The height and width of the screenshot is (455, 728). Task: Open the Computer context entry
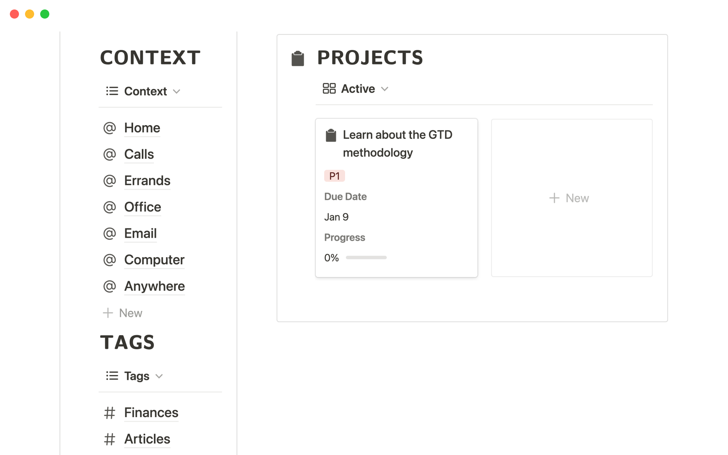click(x=154, y=260)
